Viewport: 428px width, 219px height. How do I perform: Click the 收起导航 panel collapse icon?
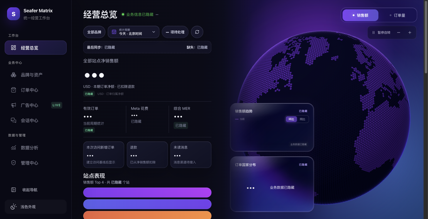[14, 190]
